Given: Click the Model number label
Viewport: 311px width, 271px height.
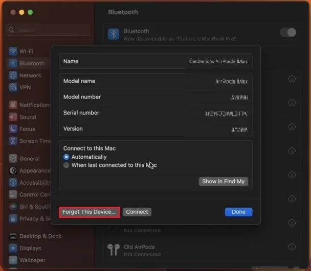Looking at the screenshot, I should click(82, 97).
